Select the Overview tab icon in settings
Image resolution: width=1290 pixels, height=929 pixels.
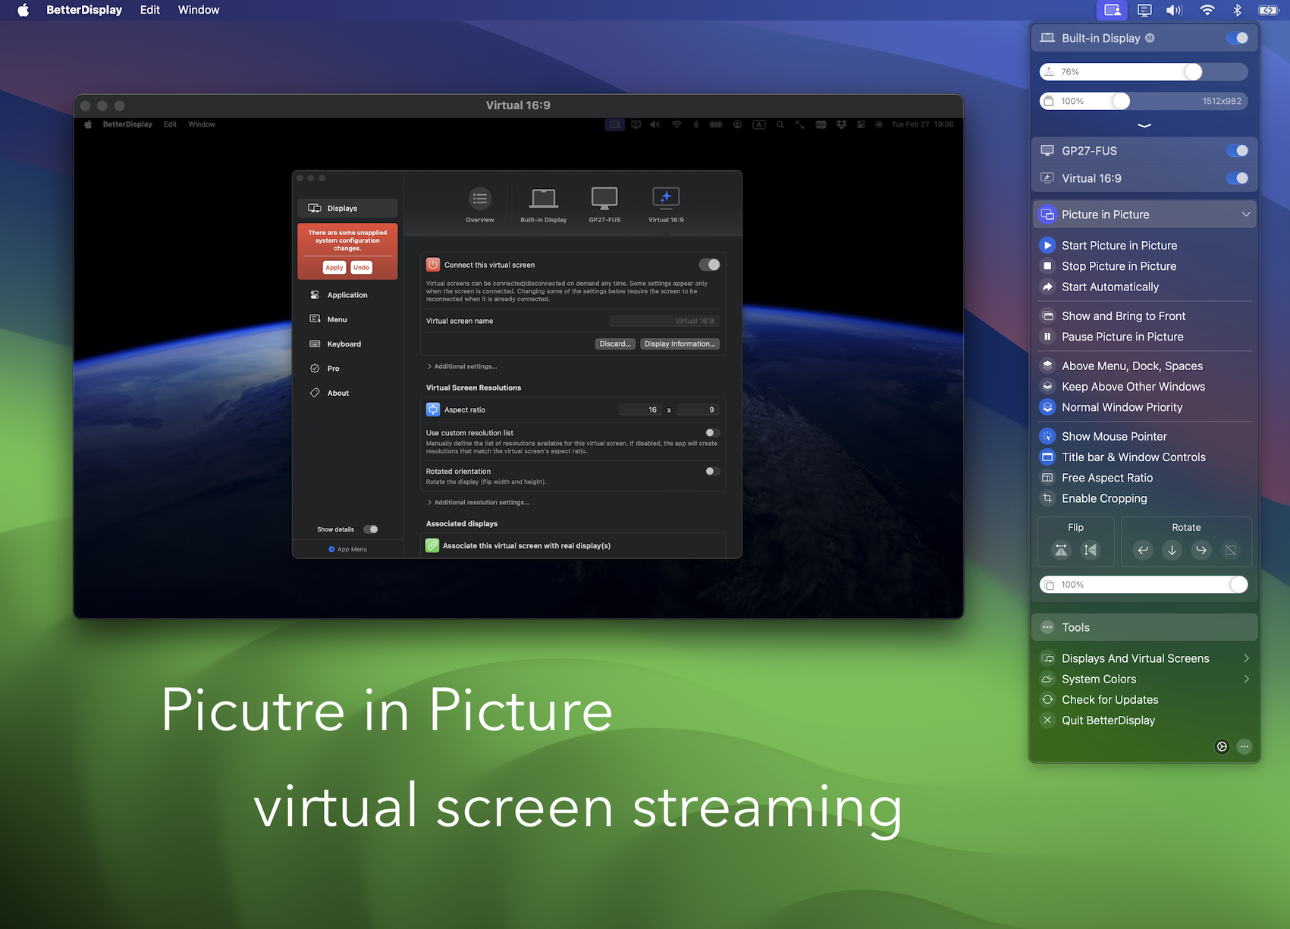(x=479, y=200)
